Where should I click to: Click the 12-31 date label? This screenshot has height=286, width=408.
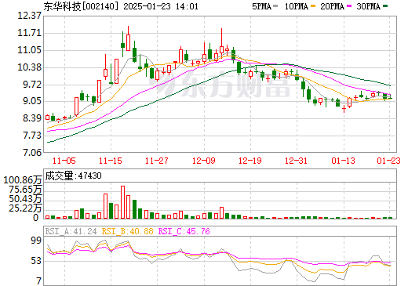click(x=297, y=161)
